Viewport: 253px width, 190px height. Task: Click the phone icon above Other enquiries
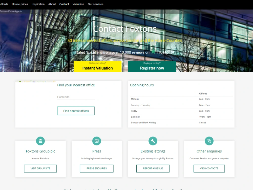point(209,141)
